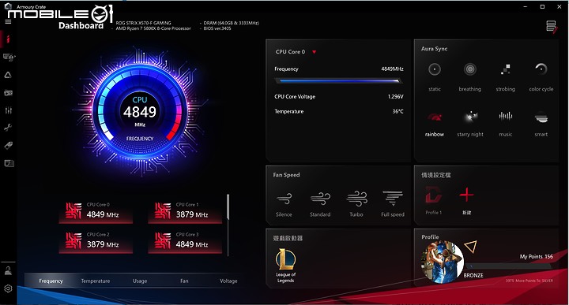This screenshot has height=305, width=569.
Task: Expand the CPU Core 0 dropdown arrow
Action: (315, 52)
